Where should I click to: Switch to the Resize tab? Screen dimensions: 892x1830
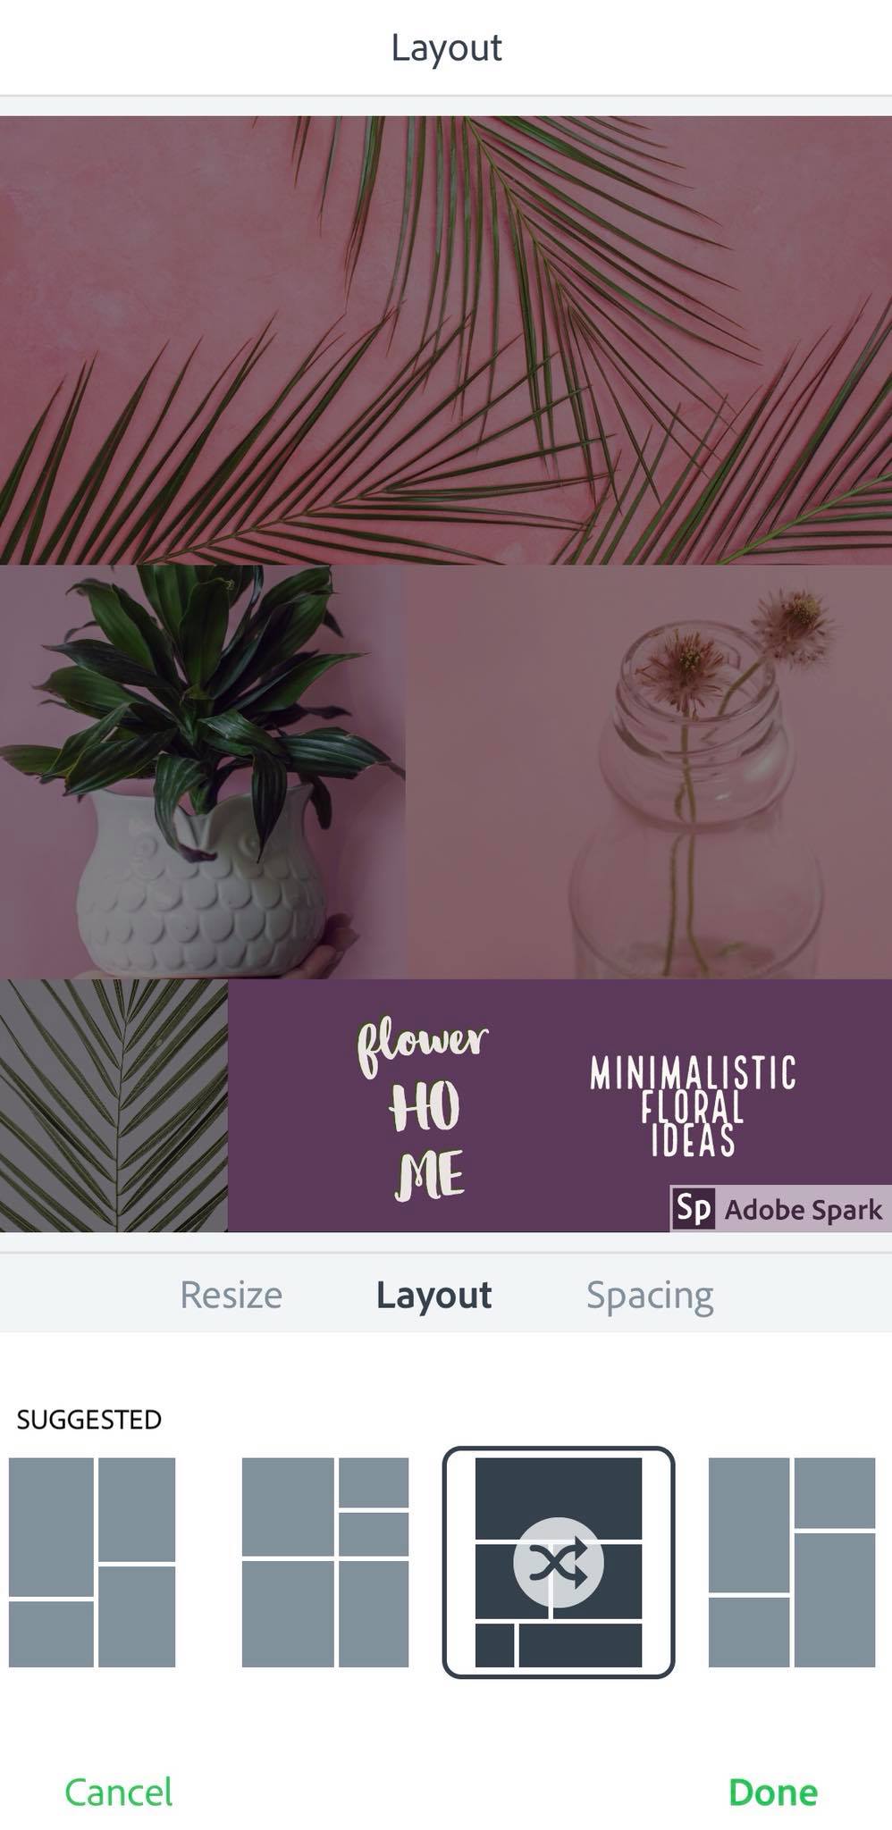231,1295
